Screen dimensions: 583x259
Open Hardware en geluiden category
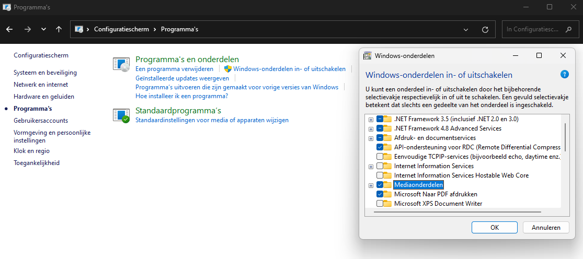click(44, 97)
